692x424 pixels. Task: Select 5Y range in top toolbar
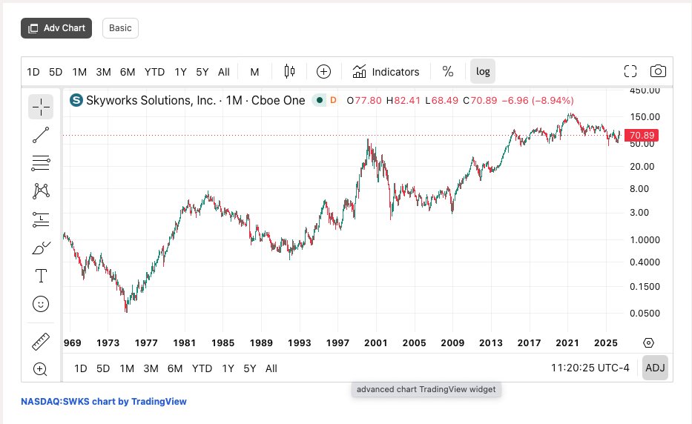[202, 72]
